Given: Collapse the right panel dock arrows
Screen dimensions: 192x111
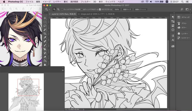Looking at the screenshot, I should click(x=190, y=13).
